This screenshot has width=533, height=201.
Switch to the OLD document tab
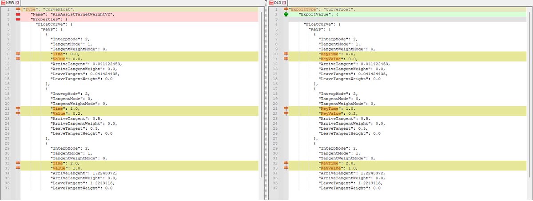[x=277, y=3]
